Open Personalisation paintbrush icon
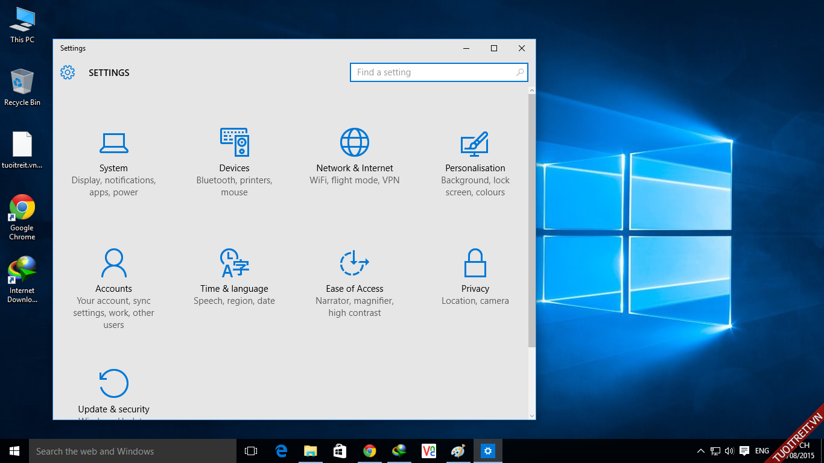 [x=475, y=143]
